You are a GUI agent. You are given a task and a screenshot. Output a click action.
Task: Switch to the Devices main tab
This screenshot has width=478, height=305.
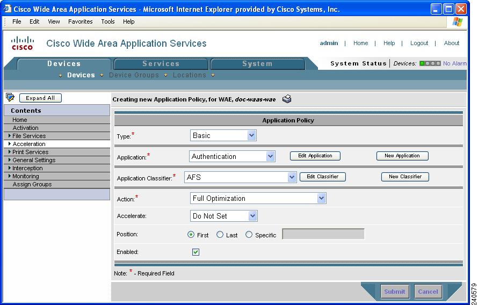[x=64, y=64]
